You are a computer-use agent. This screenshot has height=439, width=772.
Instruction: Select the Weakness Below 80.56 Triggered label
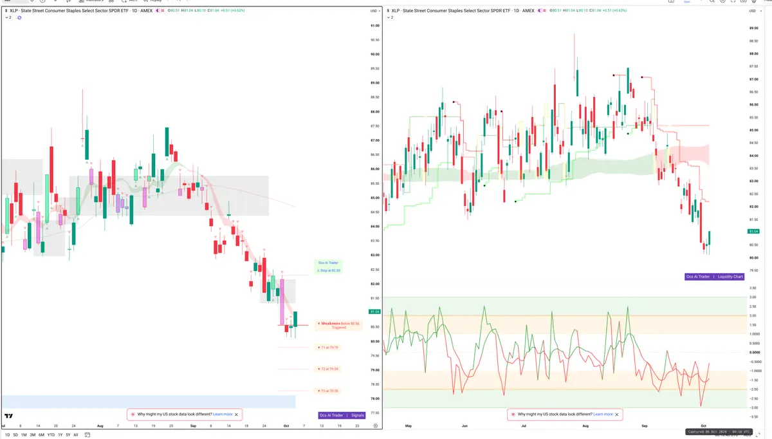[338, 326]
